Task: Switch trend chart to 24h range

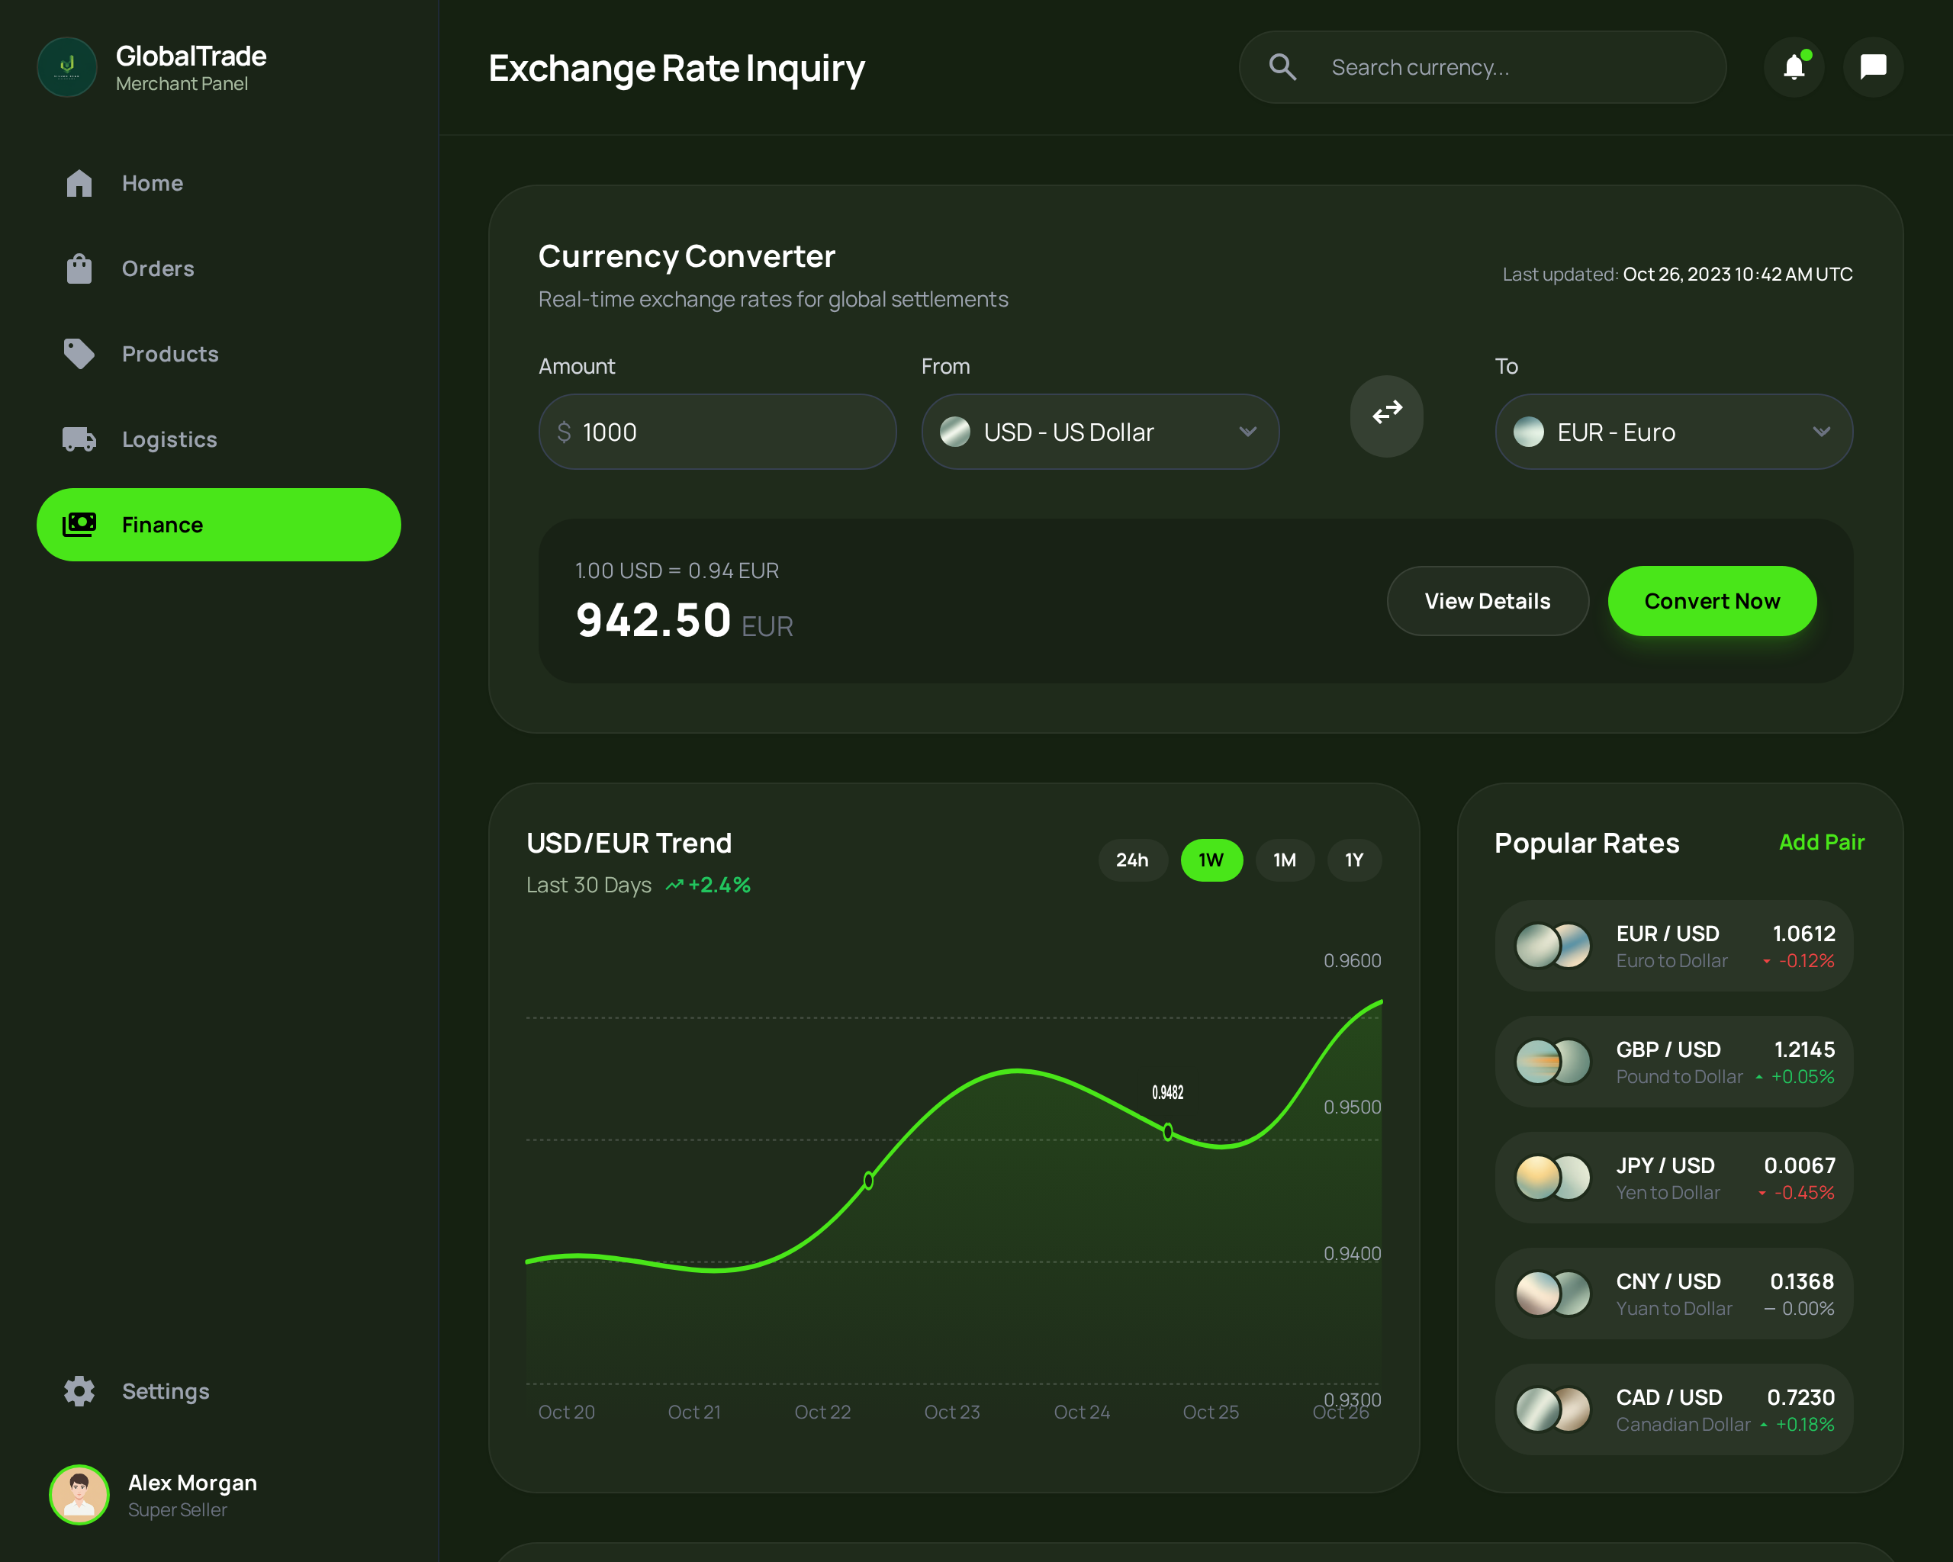Action: click(x=1131, y=860)
